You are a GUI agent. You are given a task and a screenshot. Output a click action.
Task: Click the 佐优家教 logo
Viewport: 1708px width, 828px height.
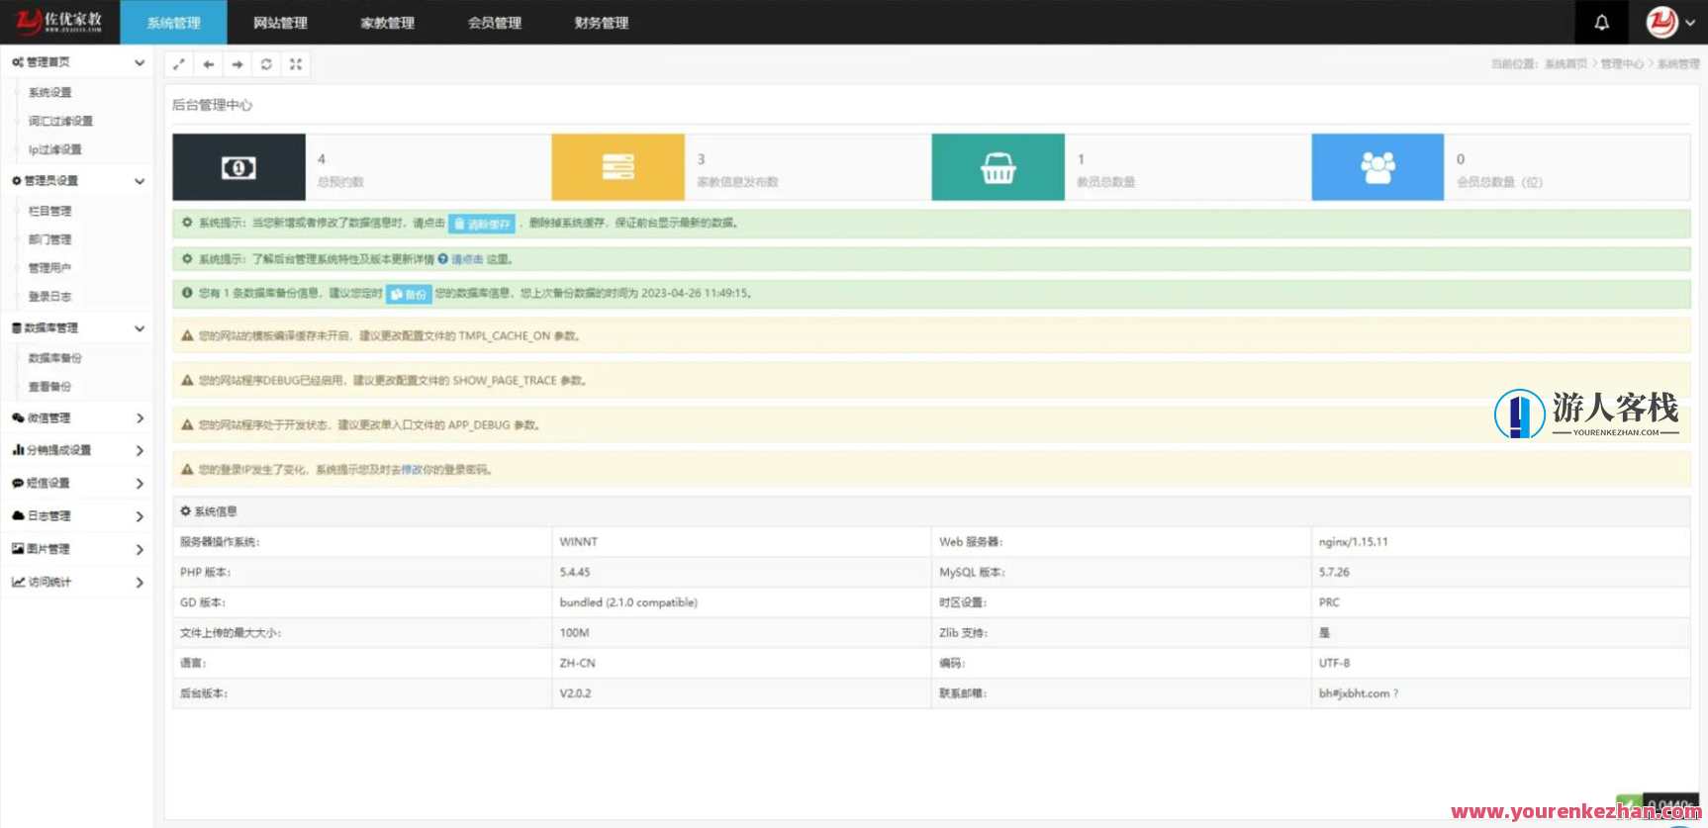coord(59,22)
